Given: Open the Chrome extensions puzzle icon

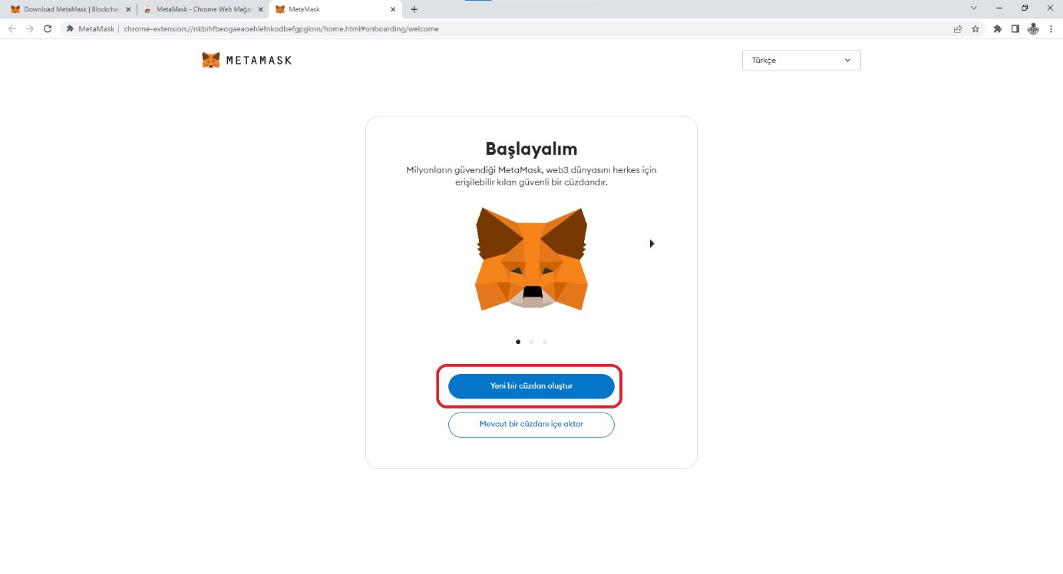Looking at the screenshot, I should click(997, 29).
